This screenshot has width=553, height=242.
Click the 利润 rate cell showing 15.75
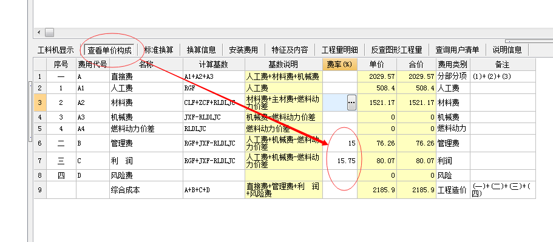tap(340, 161)
